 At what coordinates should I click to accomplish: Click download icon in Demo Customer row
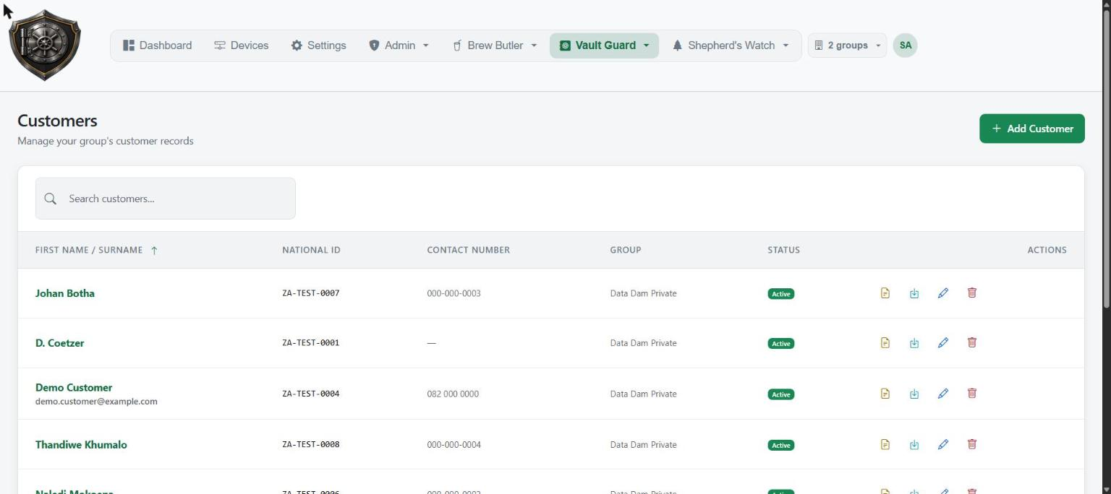click(x=914, y=394)
